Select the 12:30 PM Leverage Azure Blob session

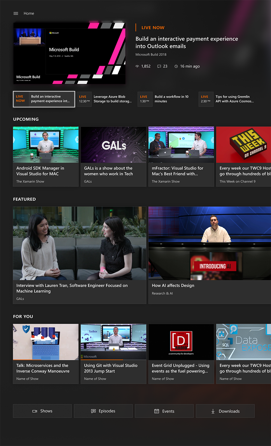(105, 99)
